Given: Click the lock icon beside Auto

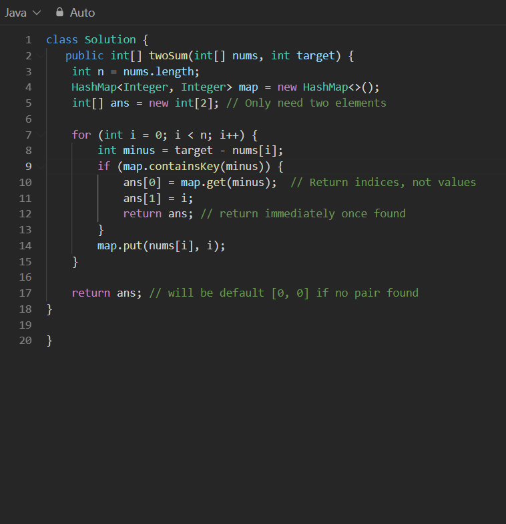Looking at the screenshot, I should coord(59,13).
